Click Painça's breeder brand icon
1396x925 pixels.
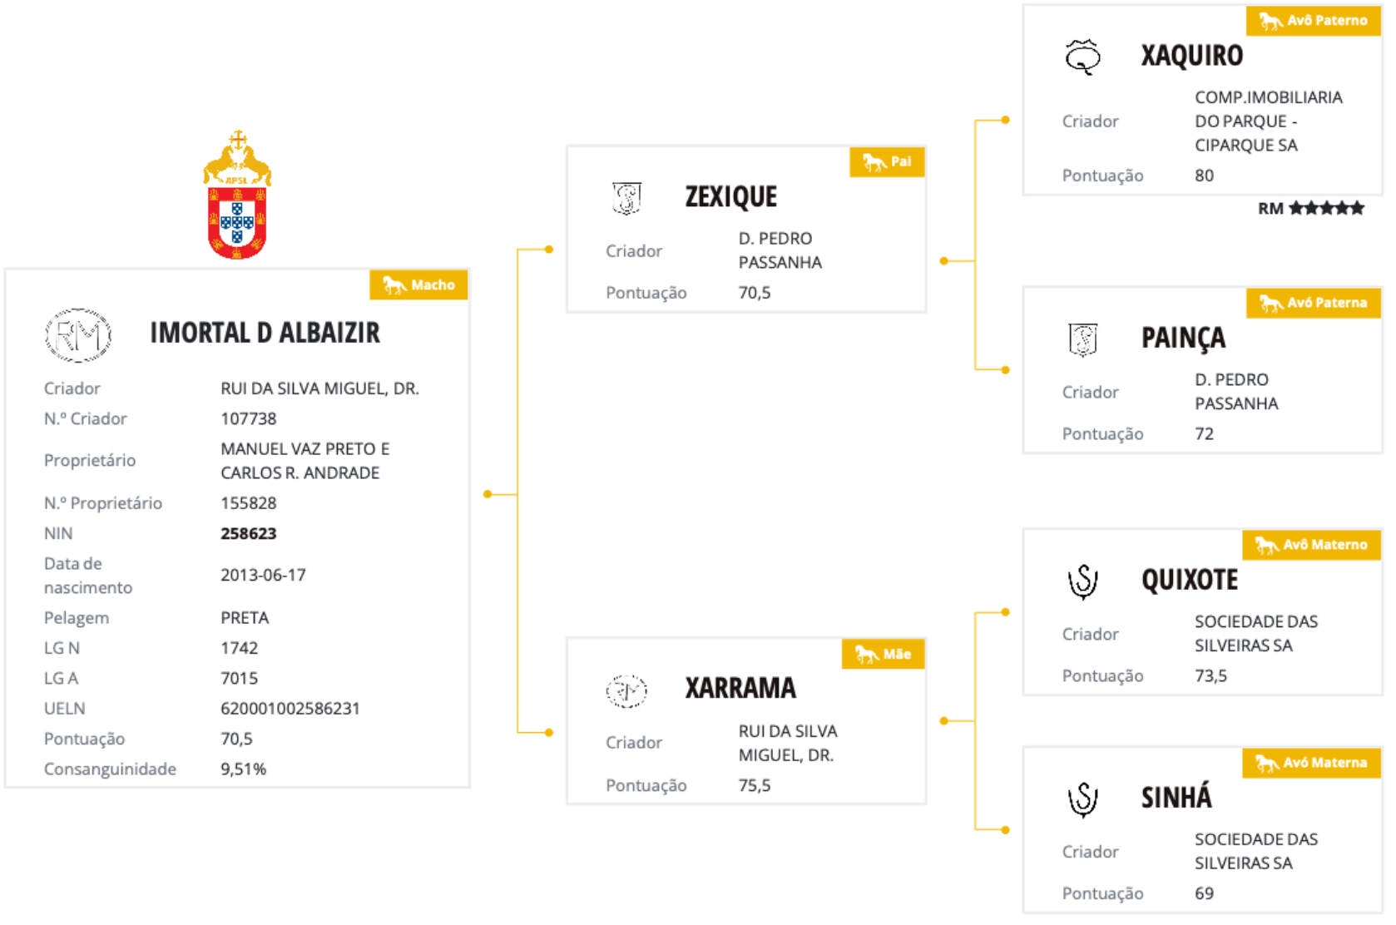tap(1082, 339)
